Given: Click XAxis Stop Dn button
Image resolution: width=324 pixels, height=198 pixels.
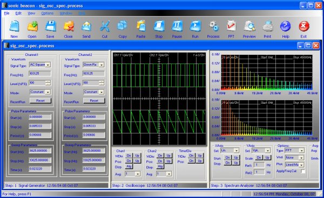Looking at the screenshot, I should tap(228, 163).
